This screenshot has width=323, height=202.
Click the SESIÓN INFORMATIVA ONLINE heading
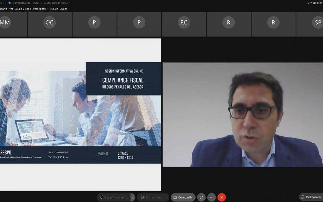pyautogui.click(x=124, y=71)
